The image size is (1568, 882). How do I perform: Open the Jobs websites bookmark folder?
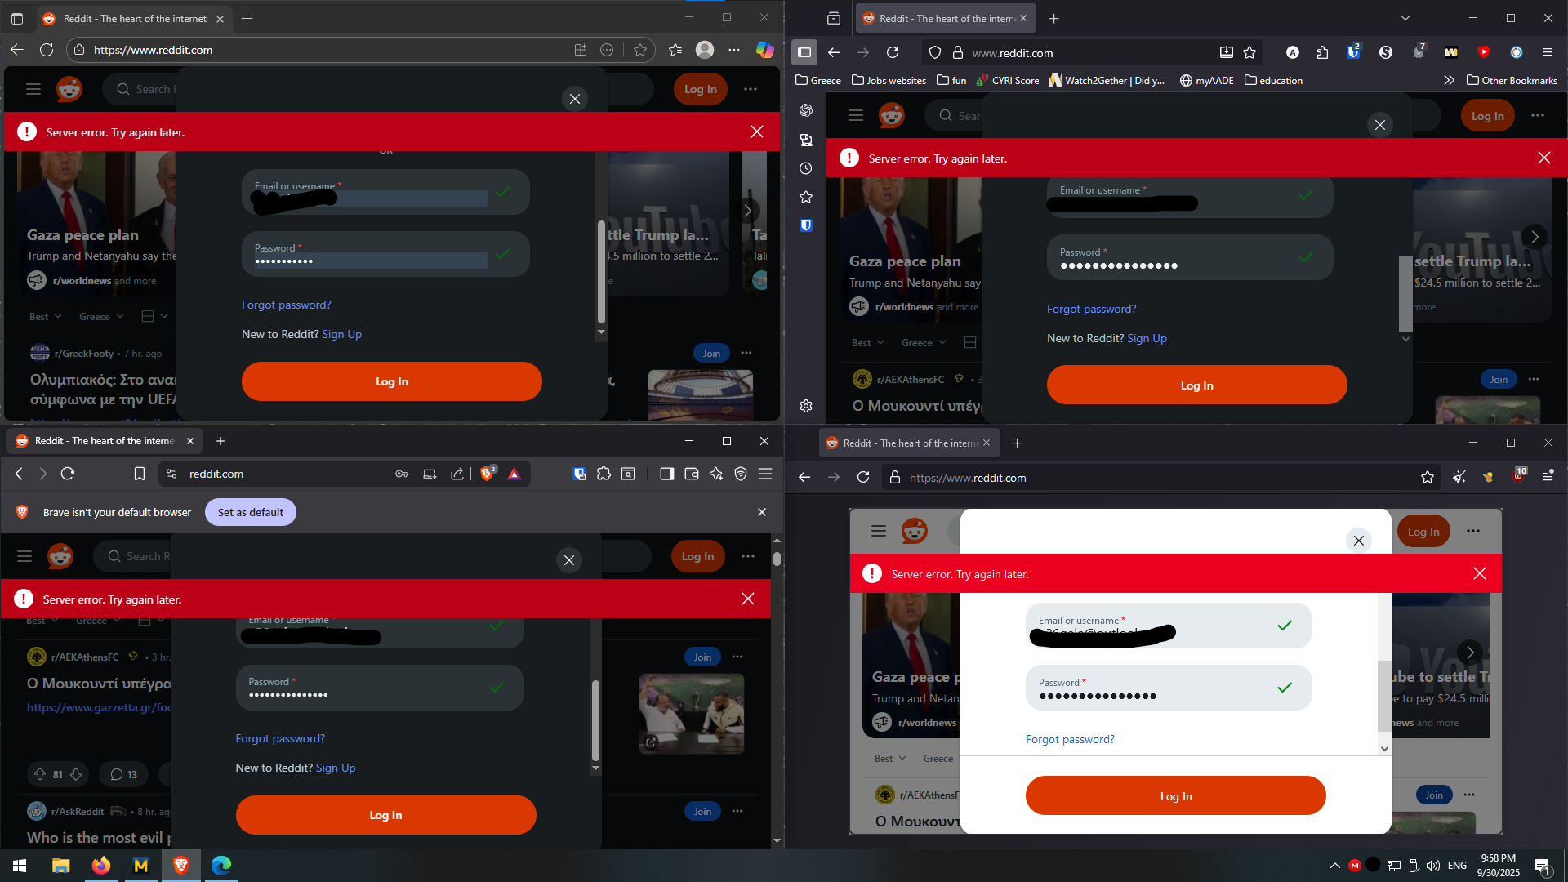889,80
